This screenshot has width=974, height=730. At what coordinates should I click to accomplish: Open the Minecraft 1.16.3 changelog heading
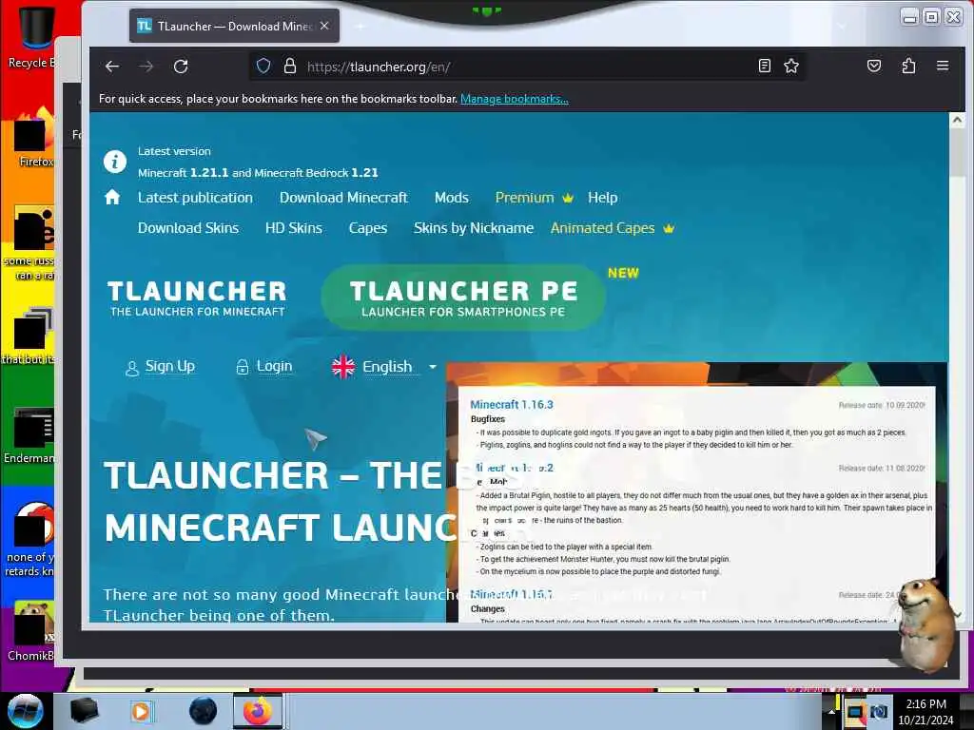(x=511, y=405)
